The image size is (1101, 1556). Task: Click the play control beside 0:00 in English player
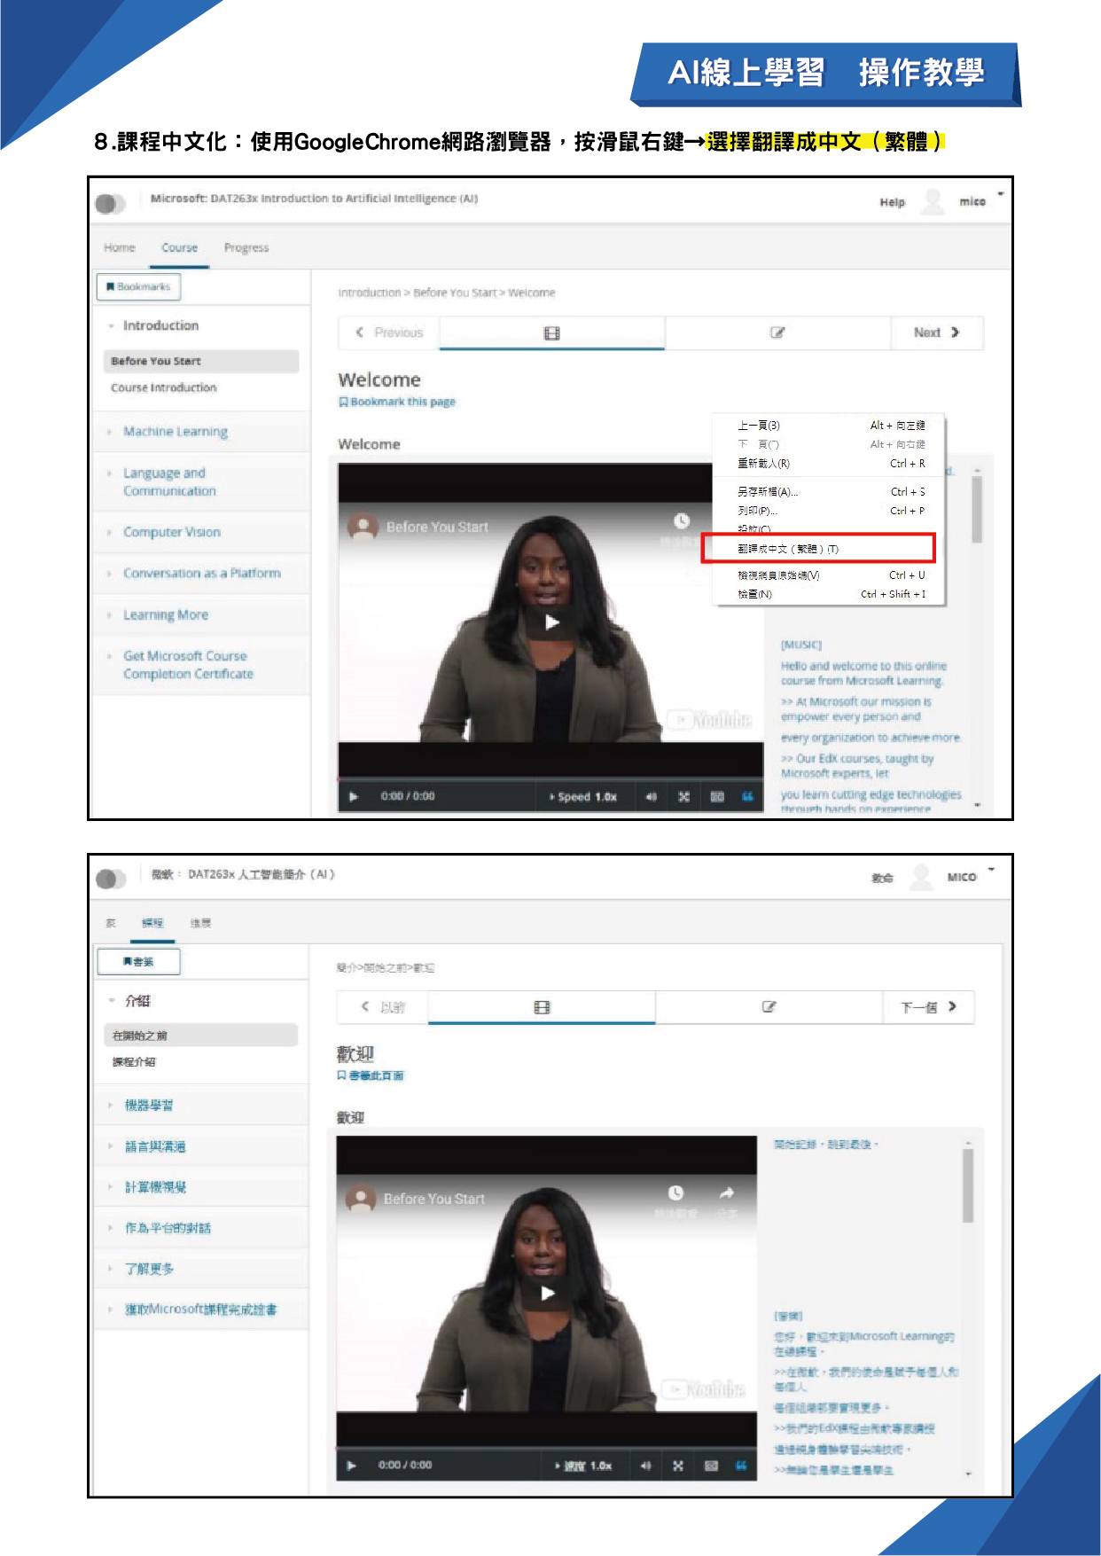pyautogui.click(x=354, y=796)
